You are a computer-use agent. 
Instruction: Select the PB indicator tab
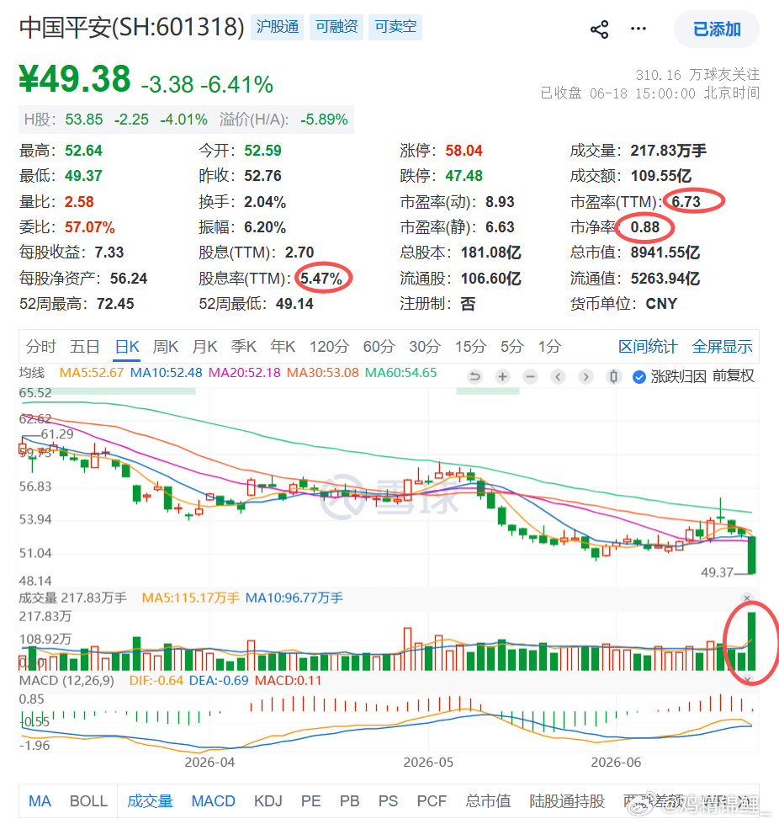pos(349,801)
